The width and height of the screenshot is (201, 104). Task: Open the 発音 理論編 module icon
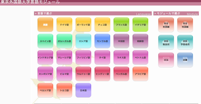(185, 25)
